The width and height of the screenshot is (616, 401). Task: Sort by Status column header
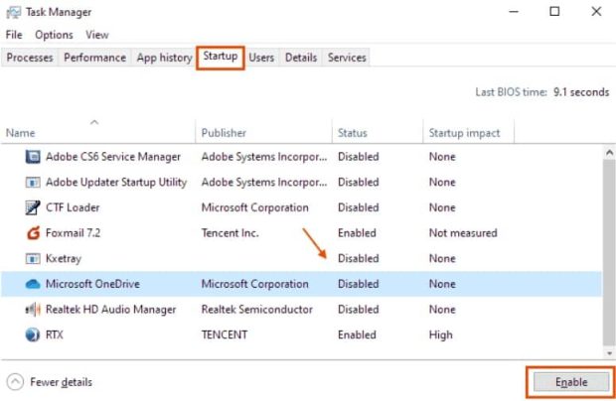click(352, 133)
